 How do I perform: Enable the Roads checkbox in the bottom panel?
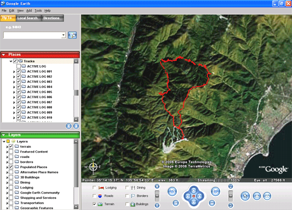click(x=94, y=196)
